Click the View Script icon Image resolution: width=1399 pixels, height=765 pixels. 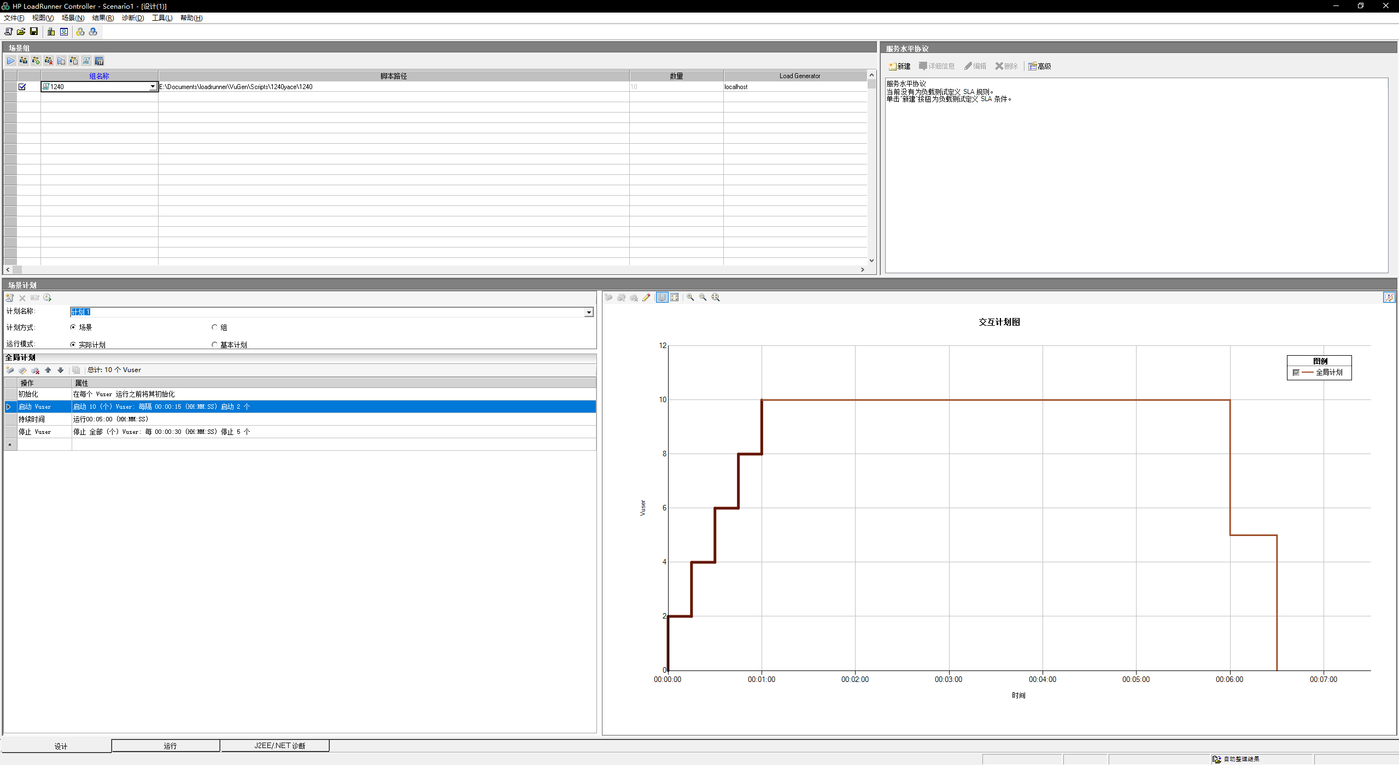(x=86, y=61)
